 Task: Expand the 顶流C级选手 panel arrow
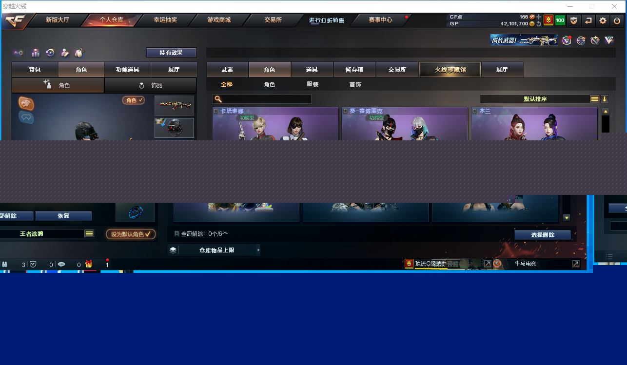pos(488,264)
